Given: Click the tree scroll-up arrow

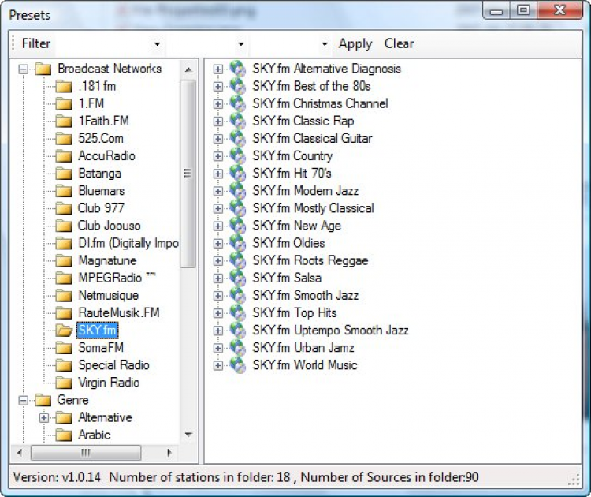Looking at the screenshot, I should tap(188, 69).
